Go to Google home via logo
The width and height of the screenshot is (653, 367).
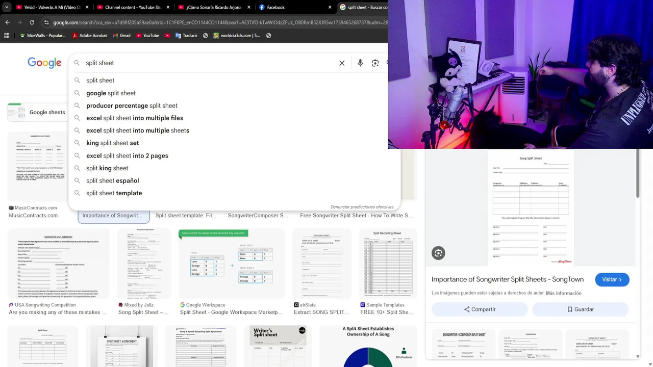(44, 63)
